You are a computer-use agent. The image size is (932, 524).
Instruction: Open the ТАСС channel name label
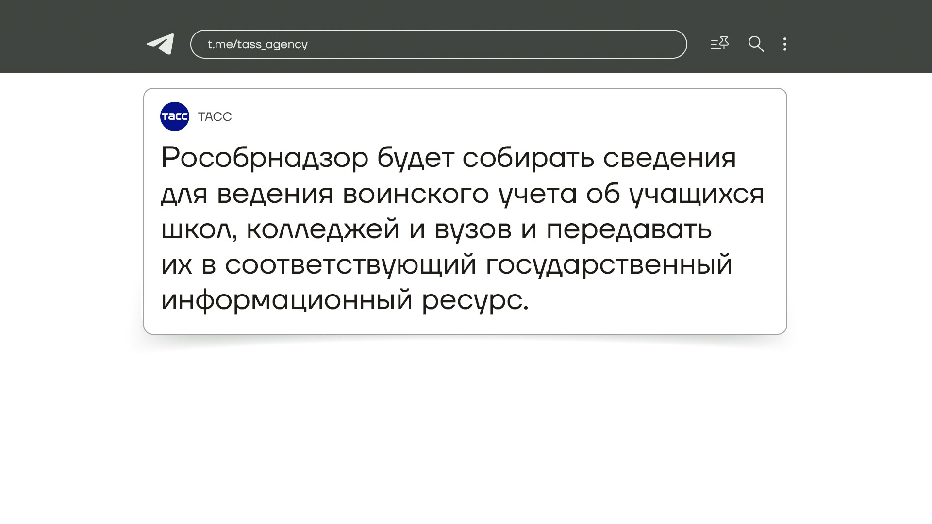pyautogui.click(x=215, y=117)
